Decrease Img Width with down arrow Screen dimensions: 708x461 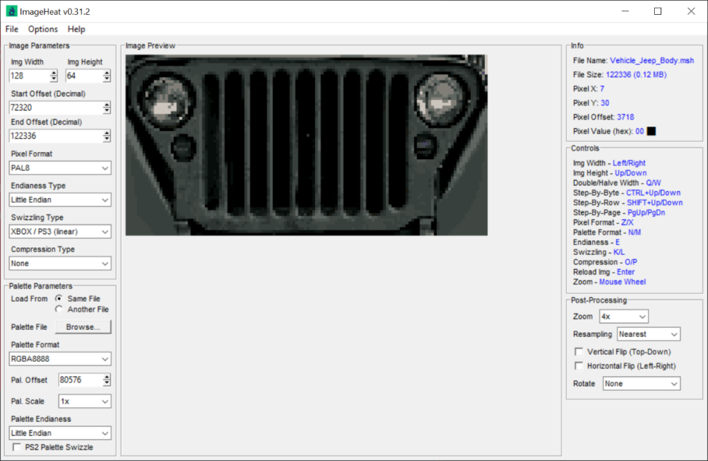click(54, 79)
